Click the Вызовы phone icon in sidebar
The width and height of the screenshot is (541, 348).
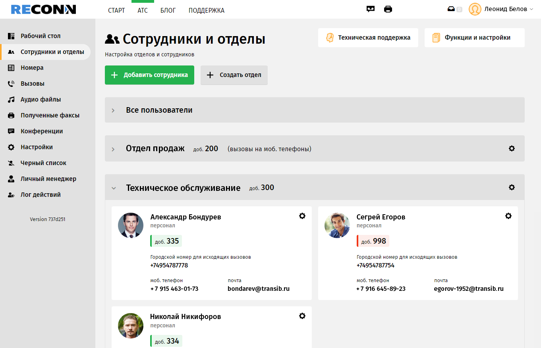[x=12, y=84]
